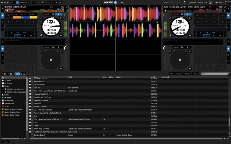Play deck 1 with the blue play button
The height and width of the screenshot is (144, 231).
pos(59,14)
